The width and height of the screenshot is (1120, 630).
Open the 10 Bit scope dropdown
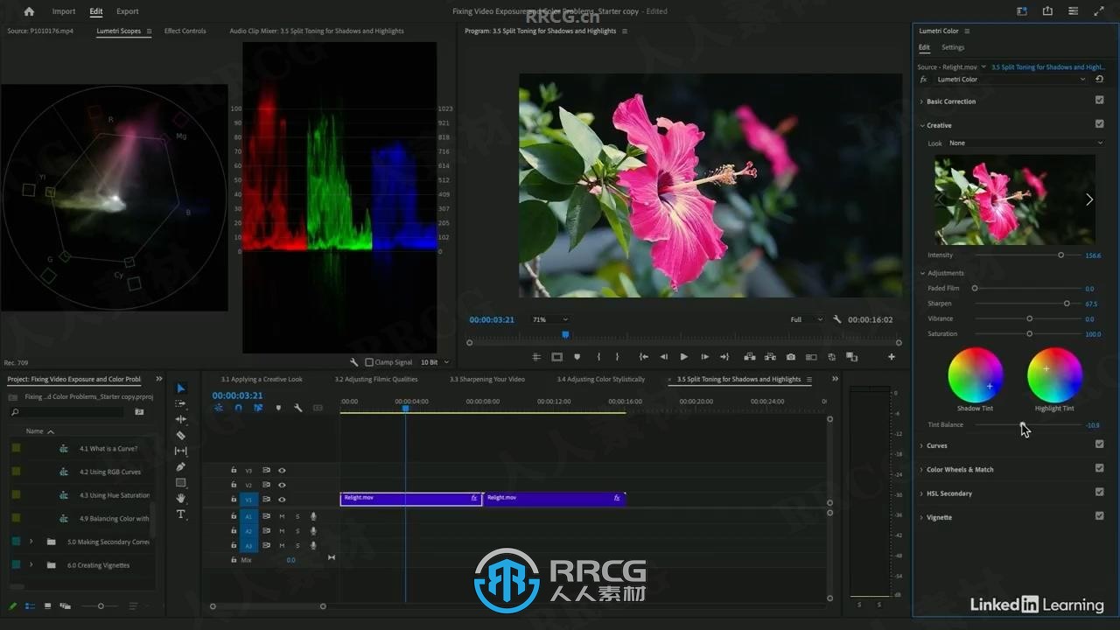(x=435, y=362)
